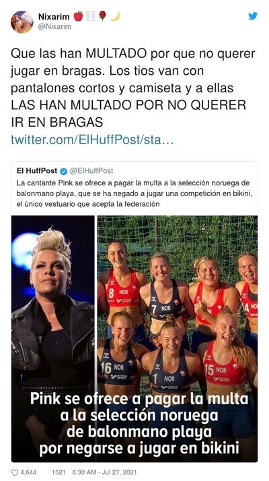Open the Norway handball team photo
The width and height of the screenshot is (269, 481).
pyautogui.click(x=178, y=339)
